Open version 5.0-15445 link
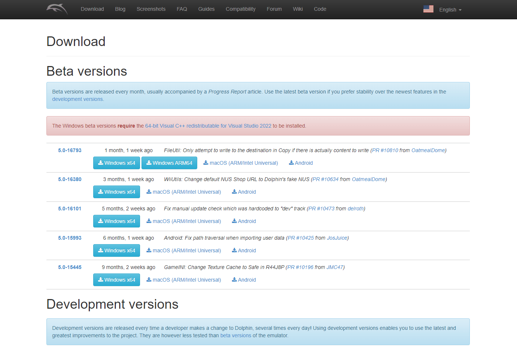 70,267
